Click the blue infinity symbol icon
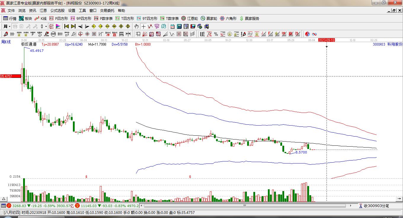403x218 pixels. (314, 34)
